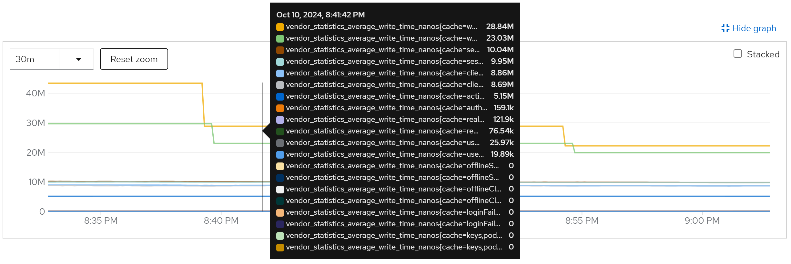
Task: Click the lavender 121.9k series swatch
Action: point(280,120)
